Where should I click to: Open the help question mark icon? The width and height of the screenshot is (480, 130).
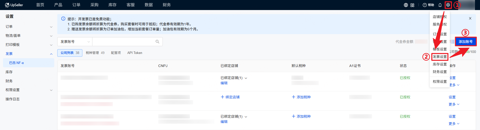point(425,5)
